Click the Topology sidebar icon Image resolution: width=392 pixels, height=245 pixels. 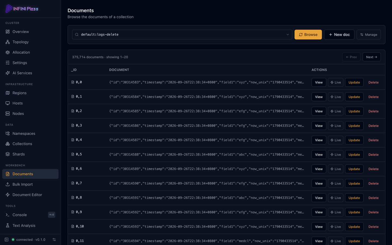point(8,42)
